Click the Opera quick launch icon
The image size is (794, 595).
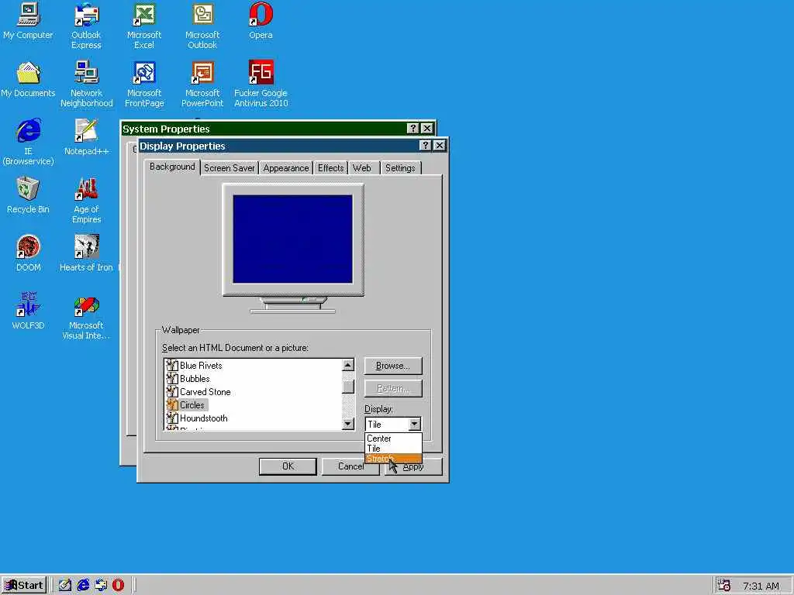(x=118, y=586)
